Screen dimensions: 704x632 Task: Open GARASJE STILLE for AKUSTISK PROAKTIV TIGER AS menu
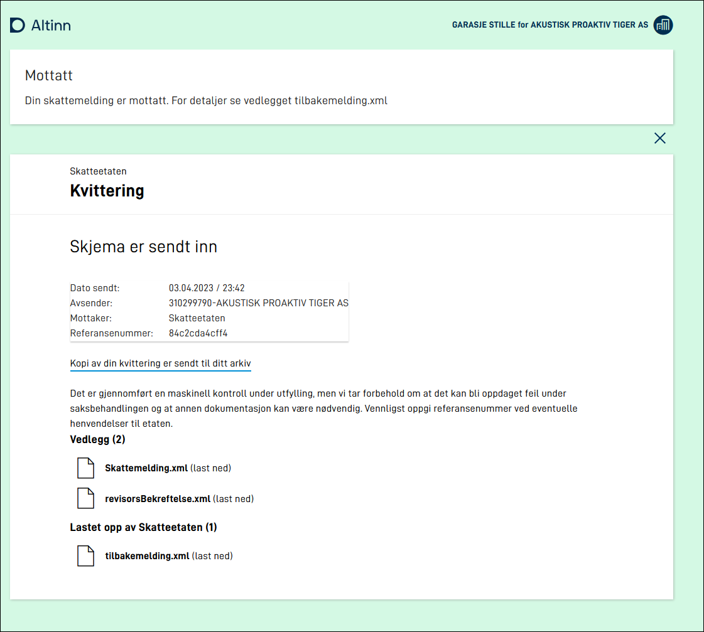550,25
